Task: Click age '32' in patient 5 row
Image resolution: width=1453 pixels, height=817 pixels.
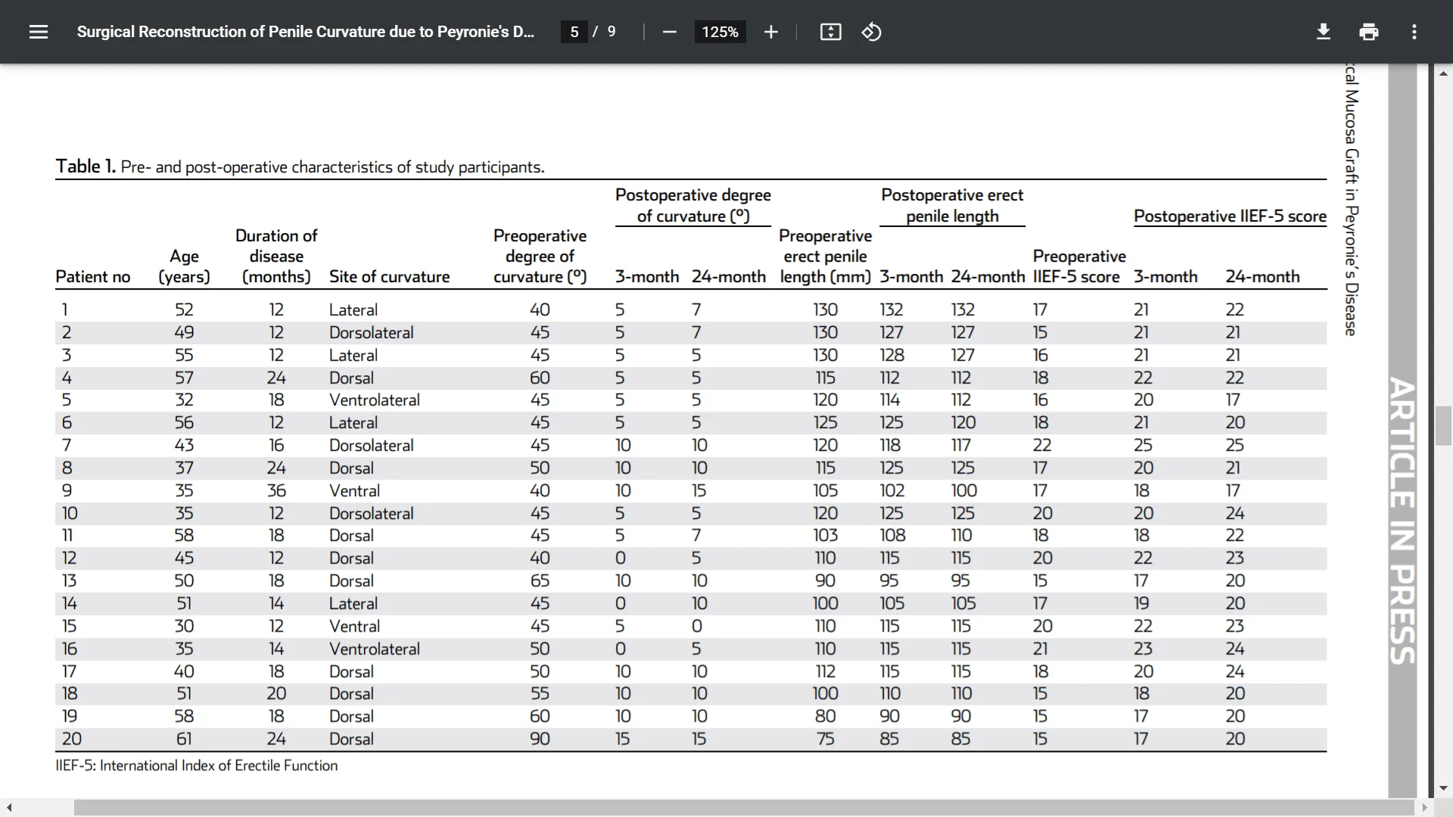Action: 184,400
